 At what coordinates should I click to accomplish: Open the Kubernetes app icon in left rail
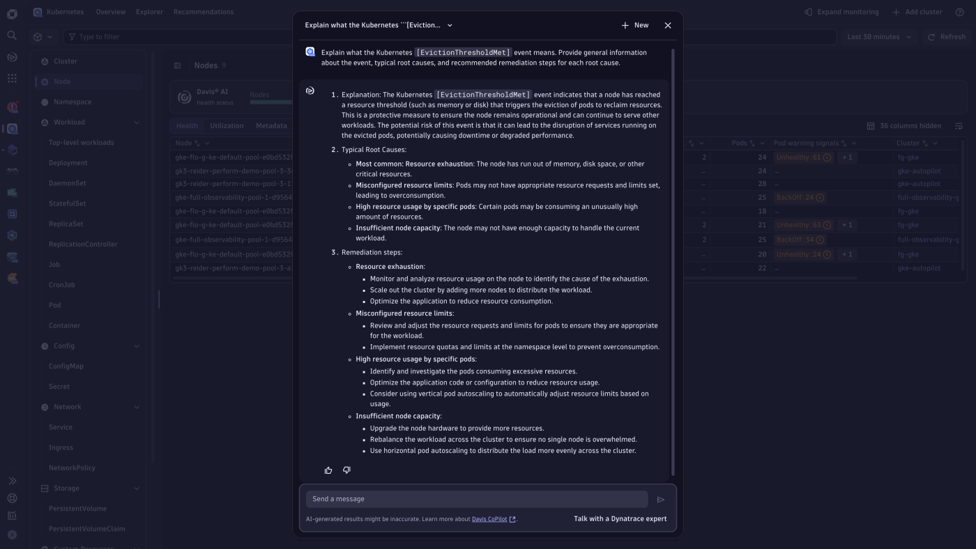click(12, 128)
